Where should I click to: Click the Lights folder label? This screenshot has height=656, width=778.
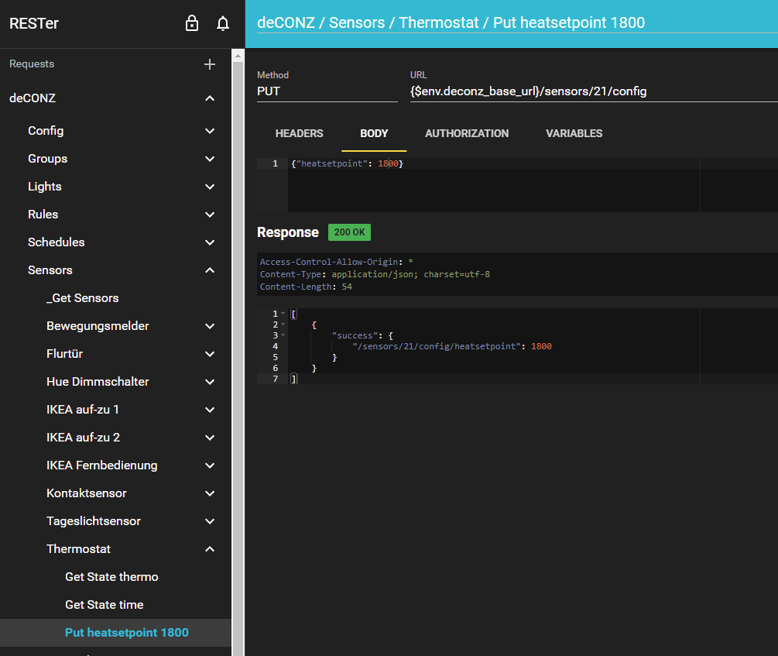pyautogui.click(x=45, y=187)
